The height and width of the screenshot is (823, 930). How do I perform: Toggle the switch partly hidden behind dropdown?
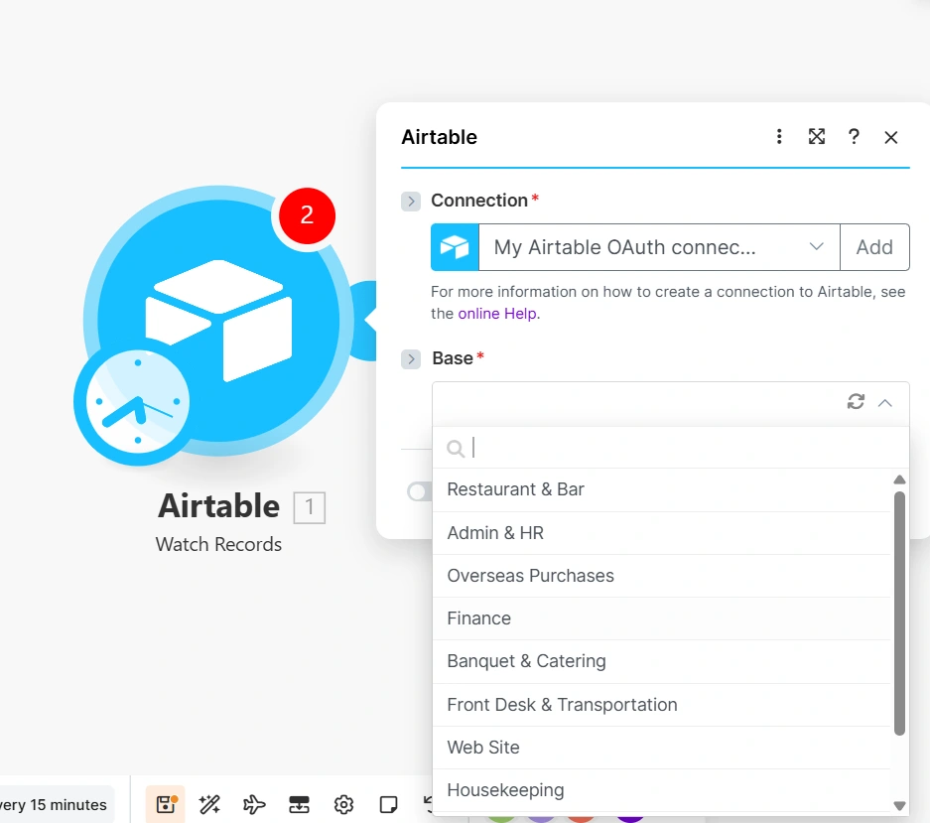[x=419, y=491]
